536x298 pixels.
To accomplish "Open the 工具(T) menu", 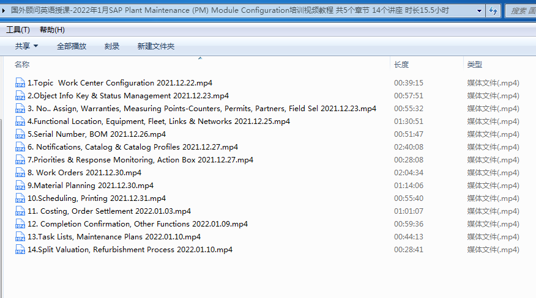I will (18, 30).
